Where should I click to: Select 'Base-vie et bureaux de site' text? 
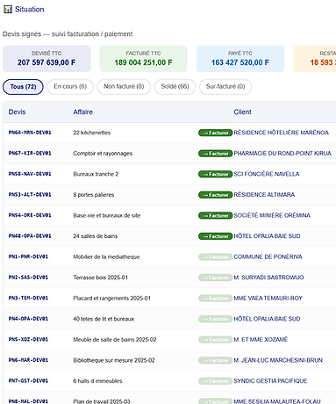click(107, 215)
